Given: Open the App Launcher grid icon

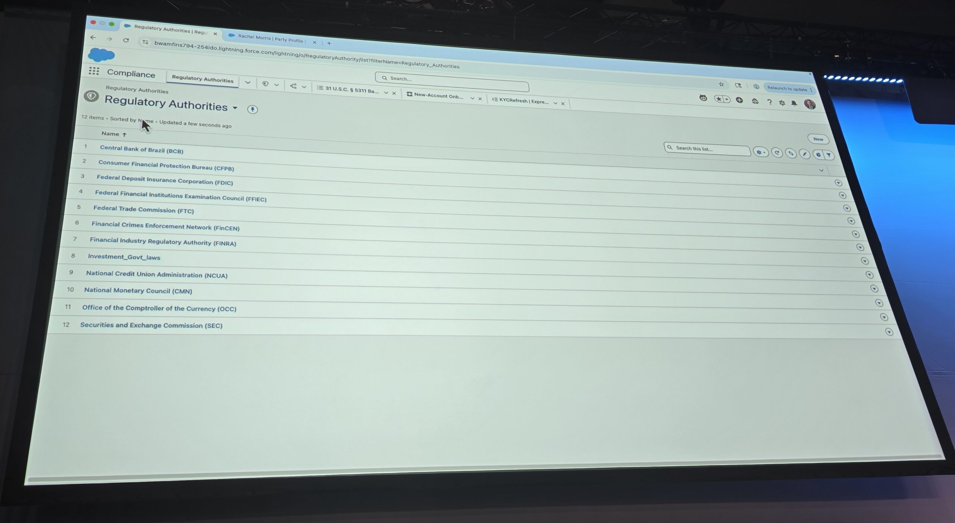Looking at the screenshot, I should coord(94,71).
